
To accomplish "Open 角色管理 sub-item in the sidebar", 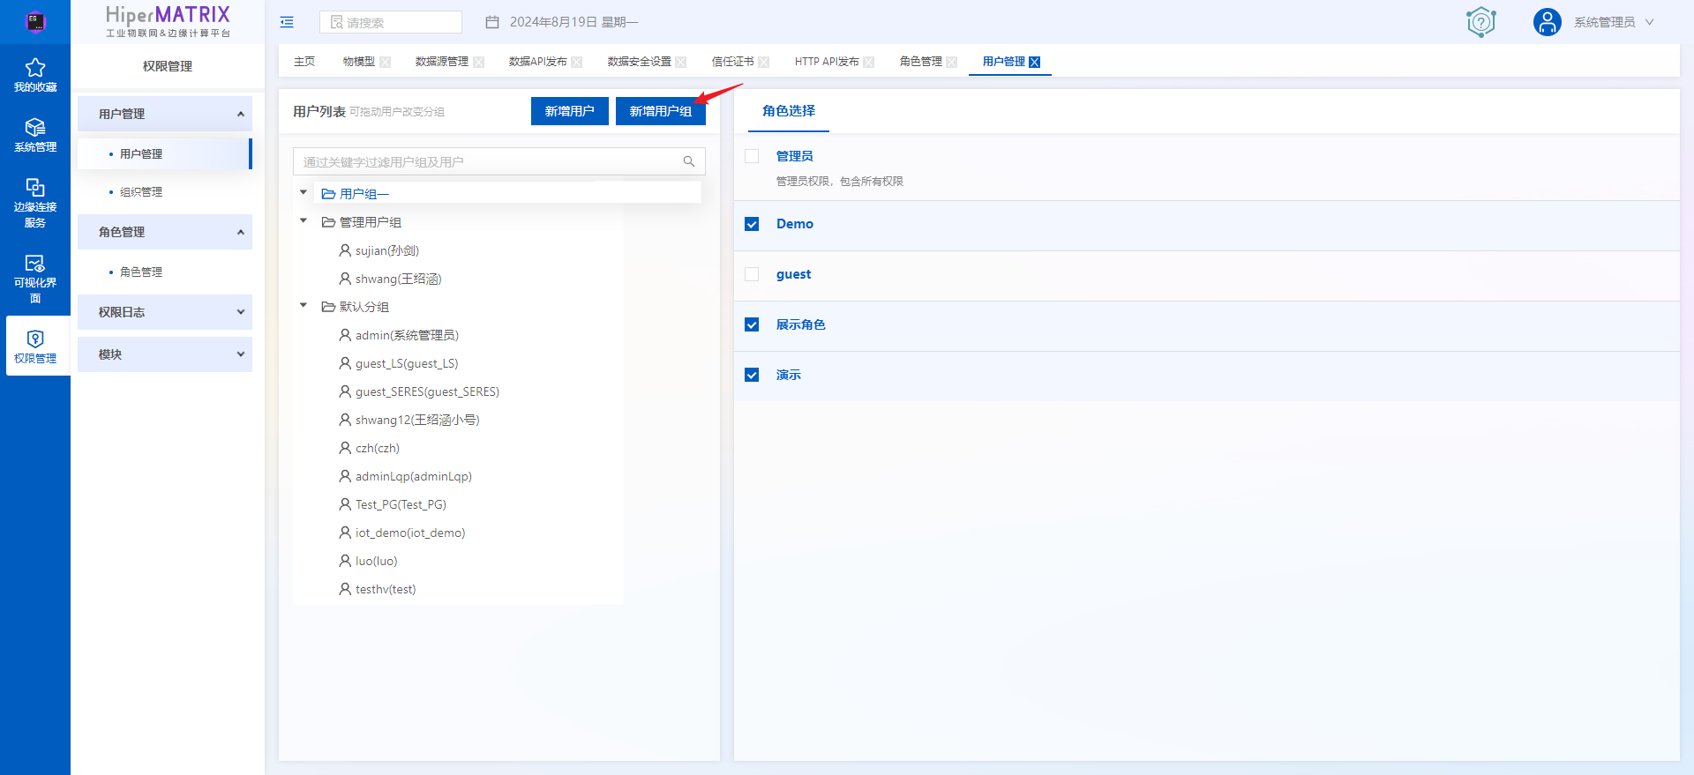I will (x=141, y=272).
